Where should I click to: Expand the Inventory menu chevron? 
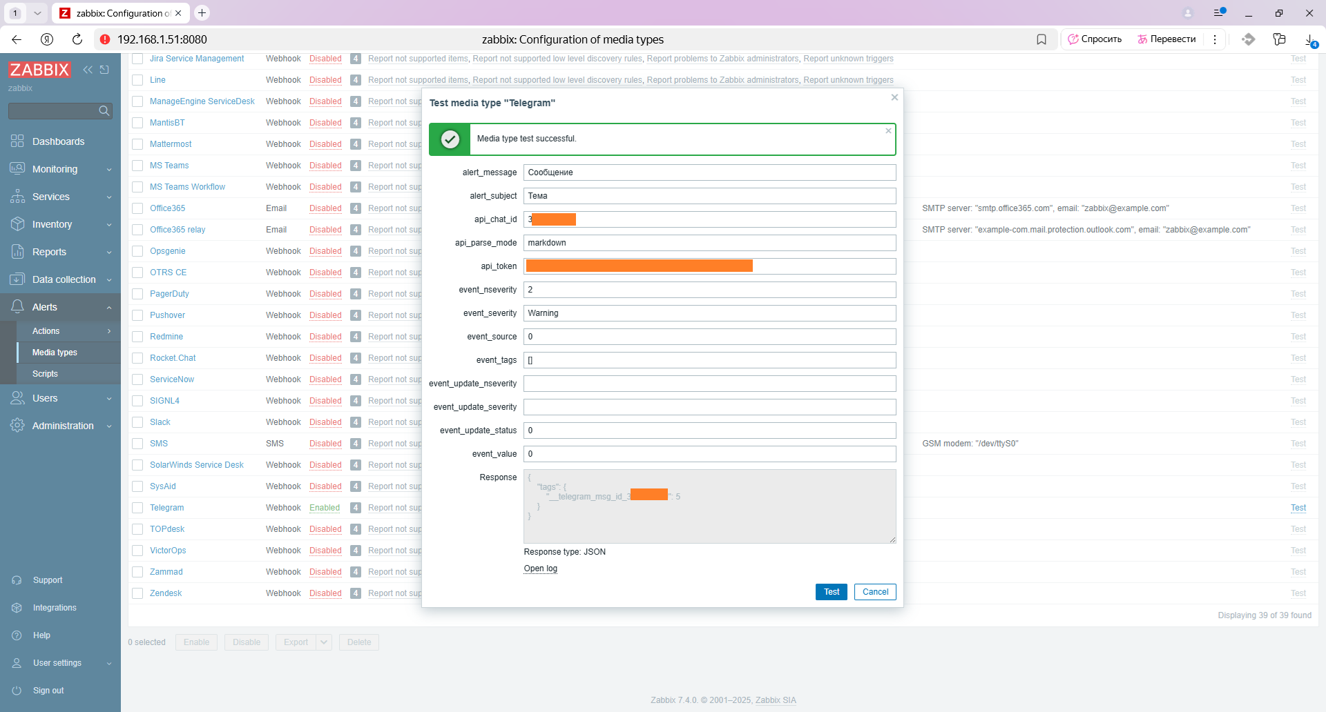coord(109,225)
